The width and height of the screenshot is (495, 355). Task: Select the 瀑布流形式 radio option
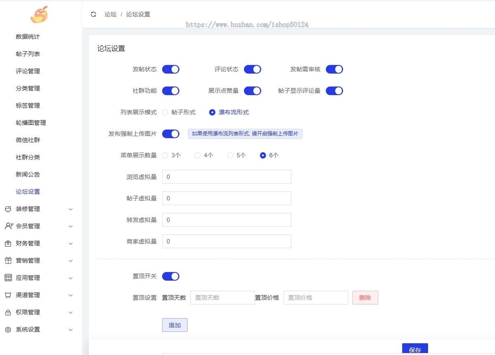(229, 112)
